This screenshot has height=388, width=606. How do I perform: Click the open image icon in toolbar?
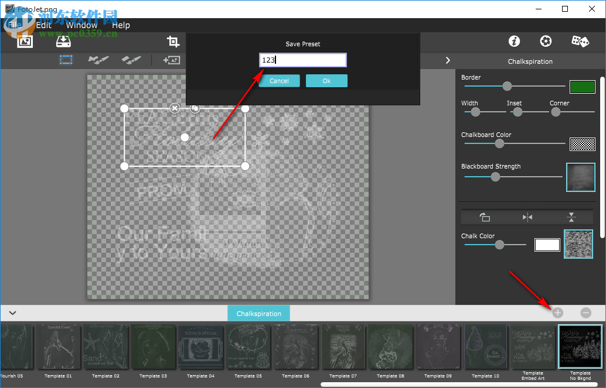tap(25, 41)
